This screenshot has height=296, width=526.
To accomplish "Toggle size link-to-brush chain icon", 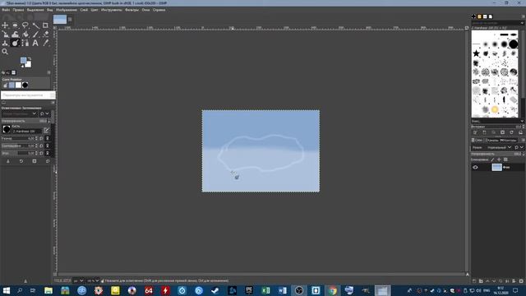I will (x=48, y=138).
